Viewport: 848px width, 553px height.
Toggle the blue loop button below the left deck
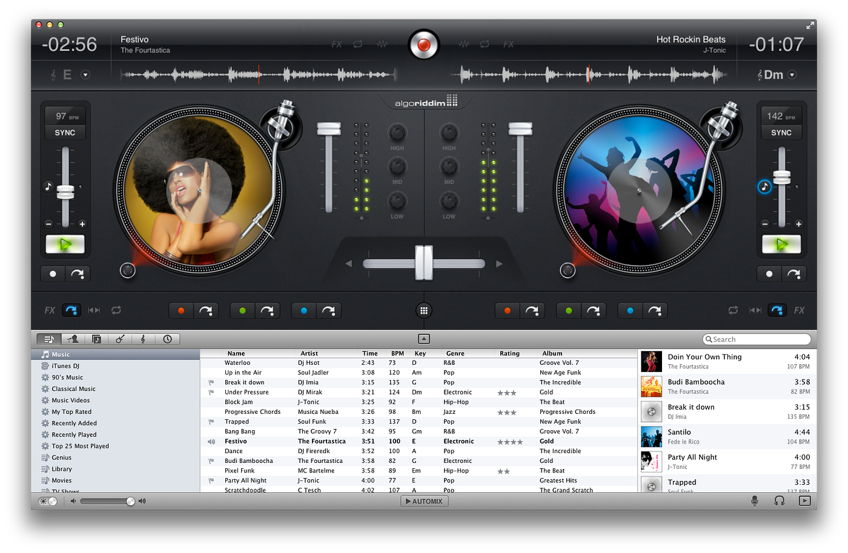coord(303,310)
